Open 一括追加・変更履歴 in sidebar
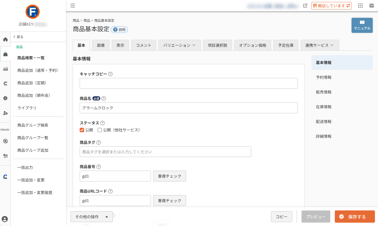Image resolution: width=378 pixels, height=226 pixels. coord(35,193)
